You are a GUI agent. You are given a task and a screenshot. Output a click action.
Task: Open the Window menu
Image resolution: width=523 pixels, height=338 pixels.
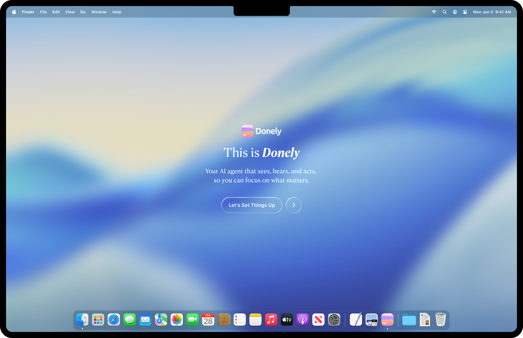click(99, 12)
